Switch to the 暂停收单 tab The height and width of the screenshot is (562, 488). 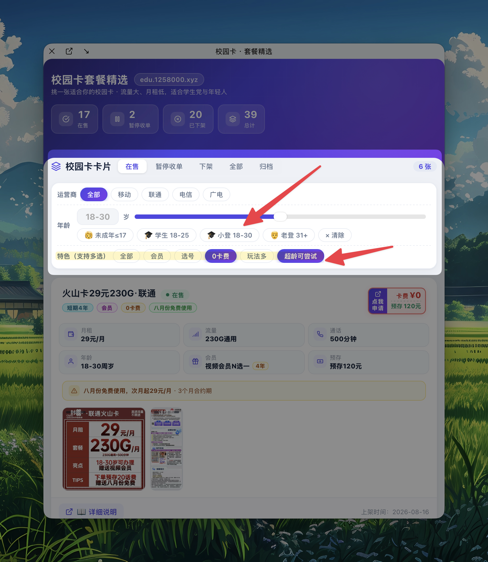click(169, 167)
